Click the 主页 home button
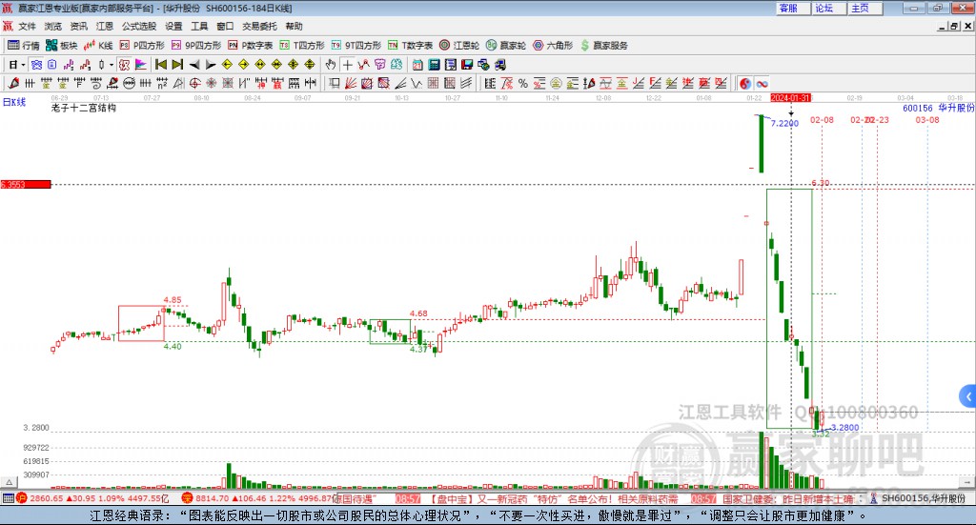The width and height of the screenshot is (976, 525). (864, 8)
